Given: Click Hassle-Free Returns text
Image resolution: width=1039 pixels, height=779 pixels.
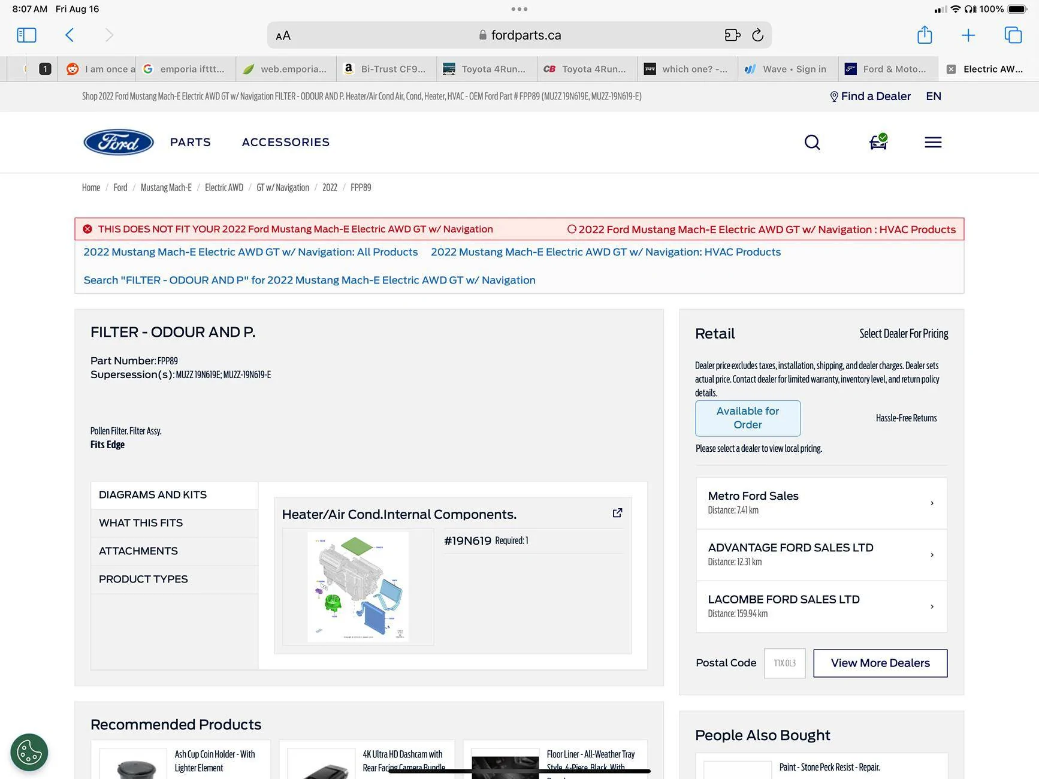Looking at the screenshot, I should point(906,418).
